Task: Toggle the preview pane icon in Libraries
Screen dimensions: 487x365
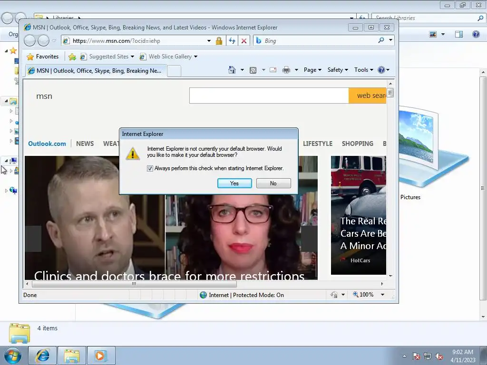Action: [459, 34]
